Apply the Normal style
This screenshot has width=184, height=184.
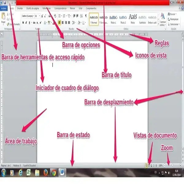pyautogui.click(x=94, y=19)
